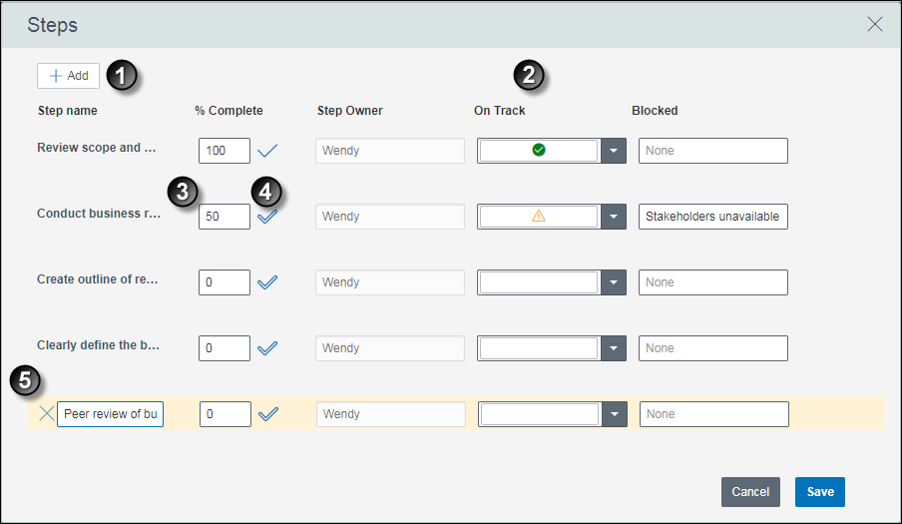902x524 pixels.
Task: Click the % Complete field showing 50
Action: pyautogui.click(x=225, y=217)
